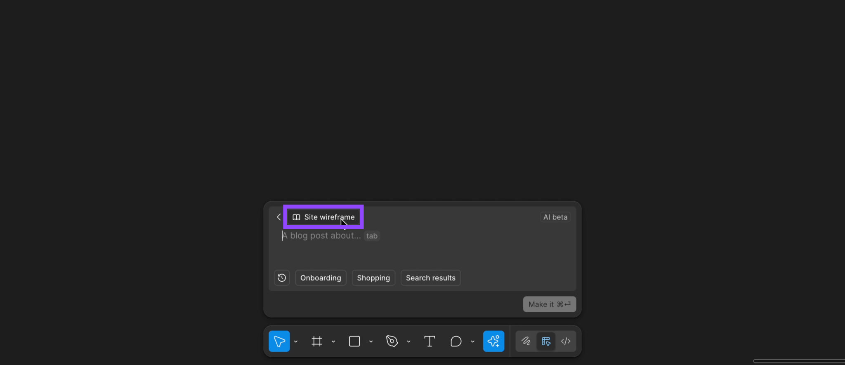This screenshot has width=845, height=365.
Task: Switch to Draw mode toggle
Action: 526,341
